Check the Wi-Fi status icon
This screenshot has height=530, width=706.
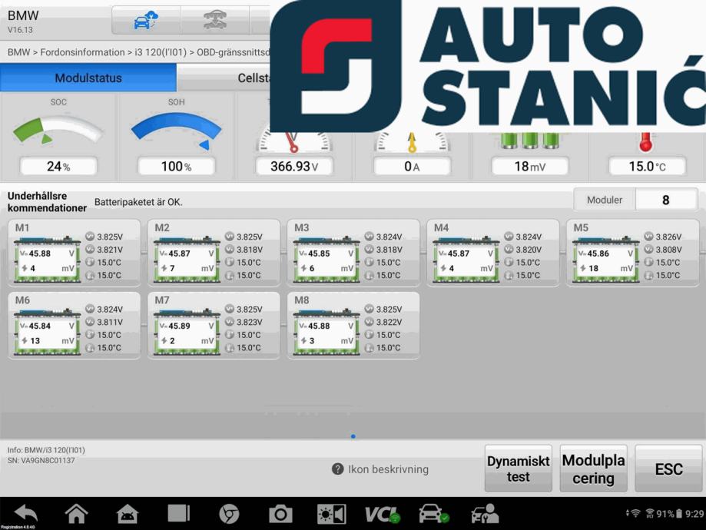635,513
